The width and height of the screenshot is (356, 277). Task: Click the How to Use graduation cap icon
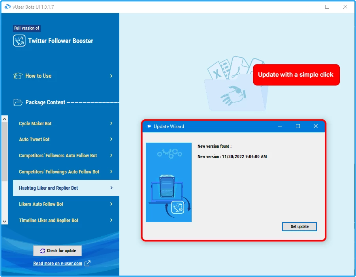pyautogui.click(x=18, y=76)
